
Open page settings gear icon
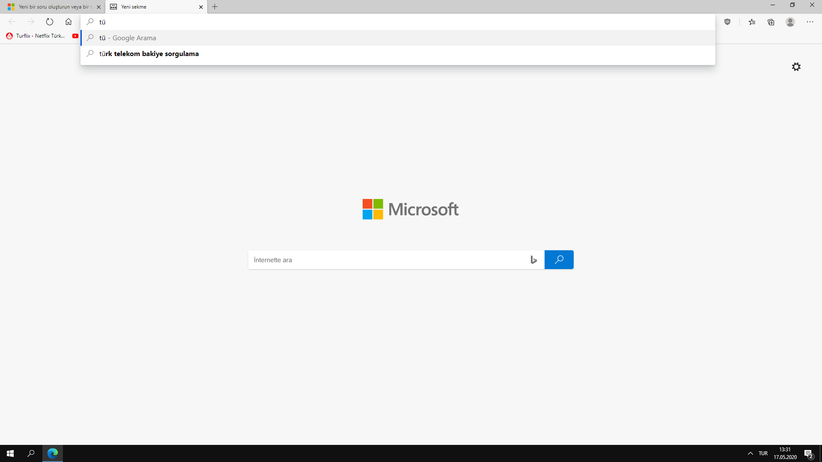point(796,67)
